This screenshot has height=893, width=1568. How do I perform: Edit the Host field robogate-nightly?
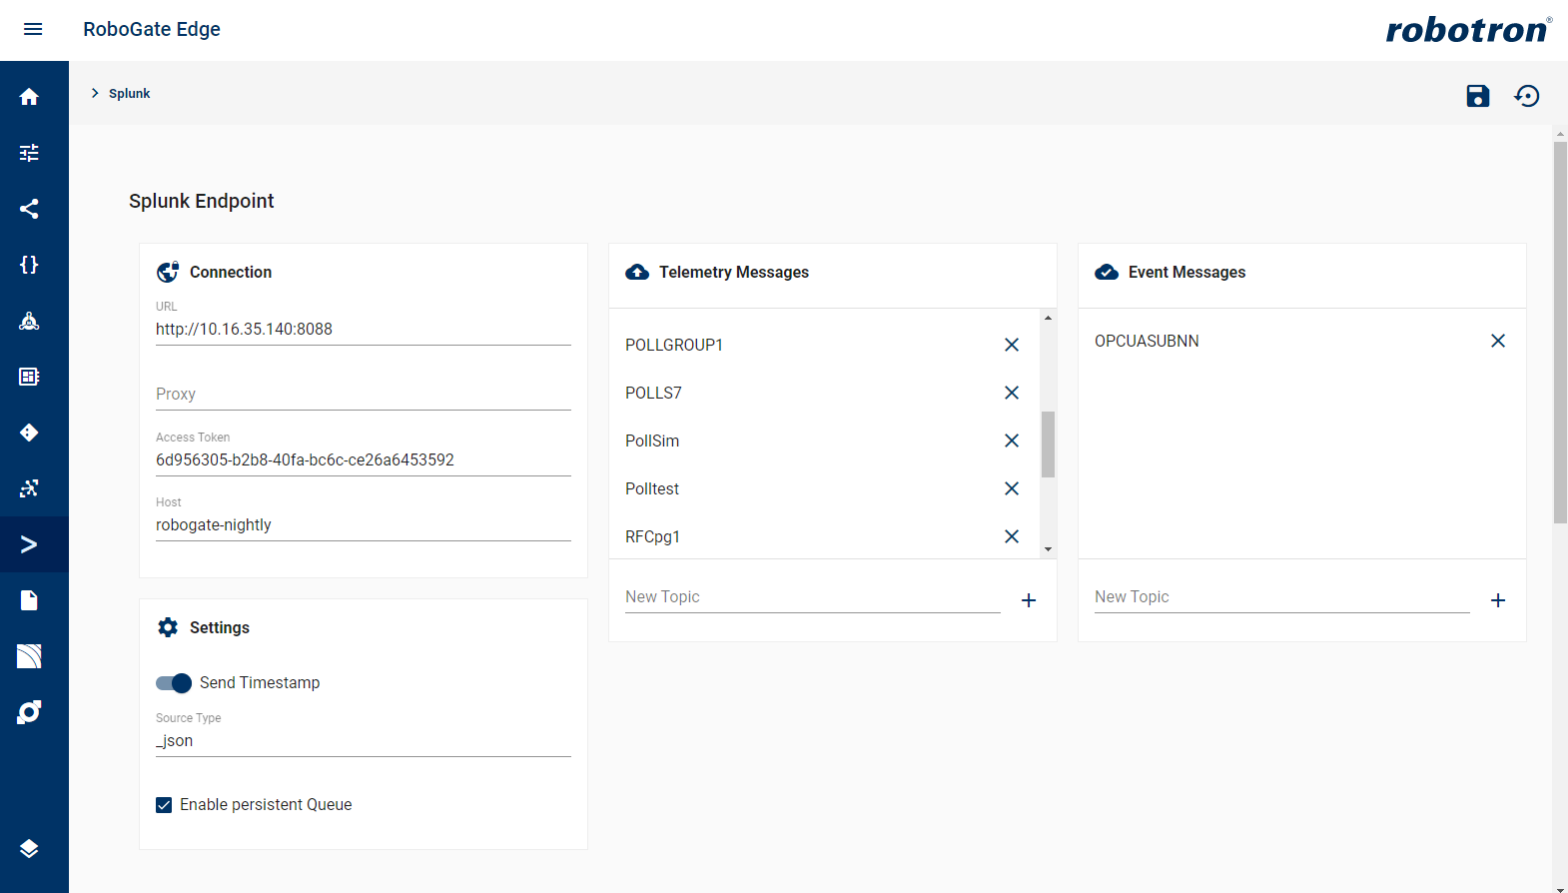pos(364,524)
